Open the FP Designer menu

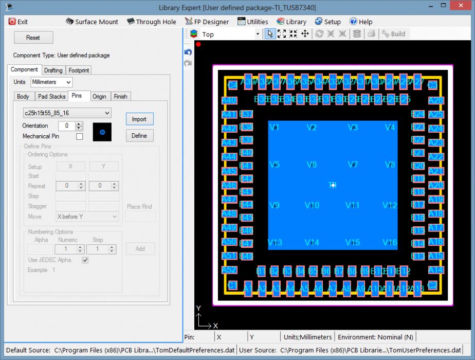tap(207, 22)
